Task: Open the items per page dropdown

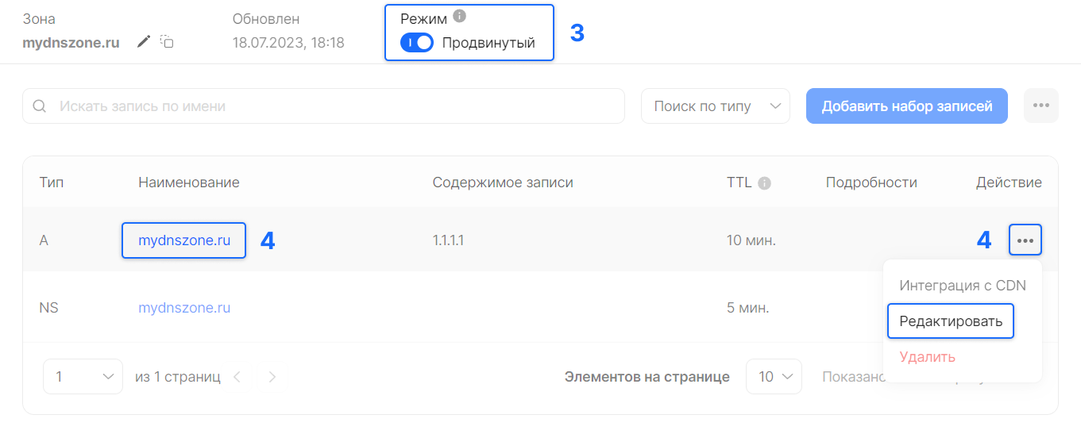Action: coord(773,377)
